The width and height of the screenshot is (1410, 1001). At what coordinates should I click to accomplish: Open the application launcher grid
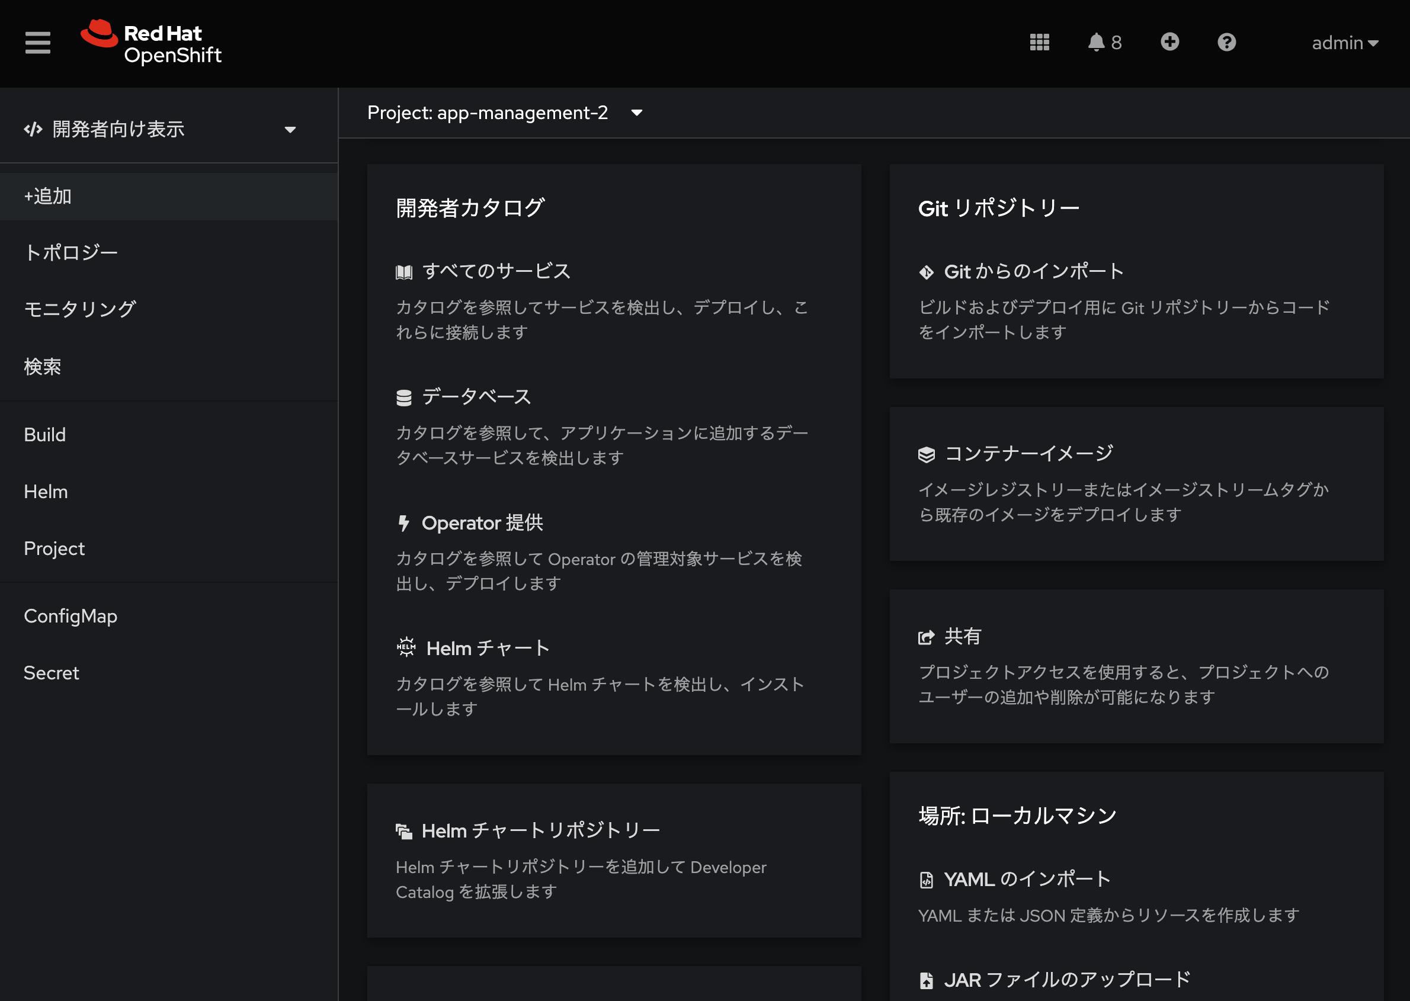(x=1040, y=43)
